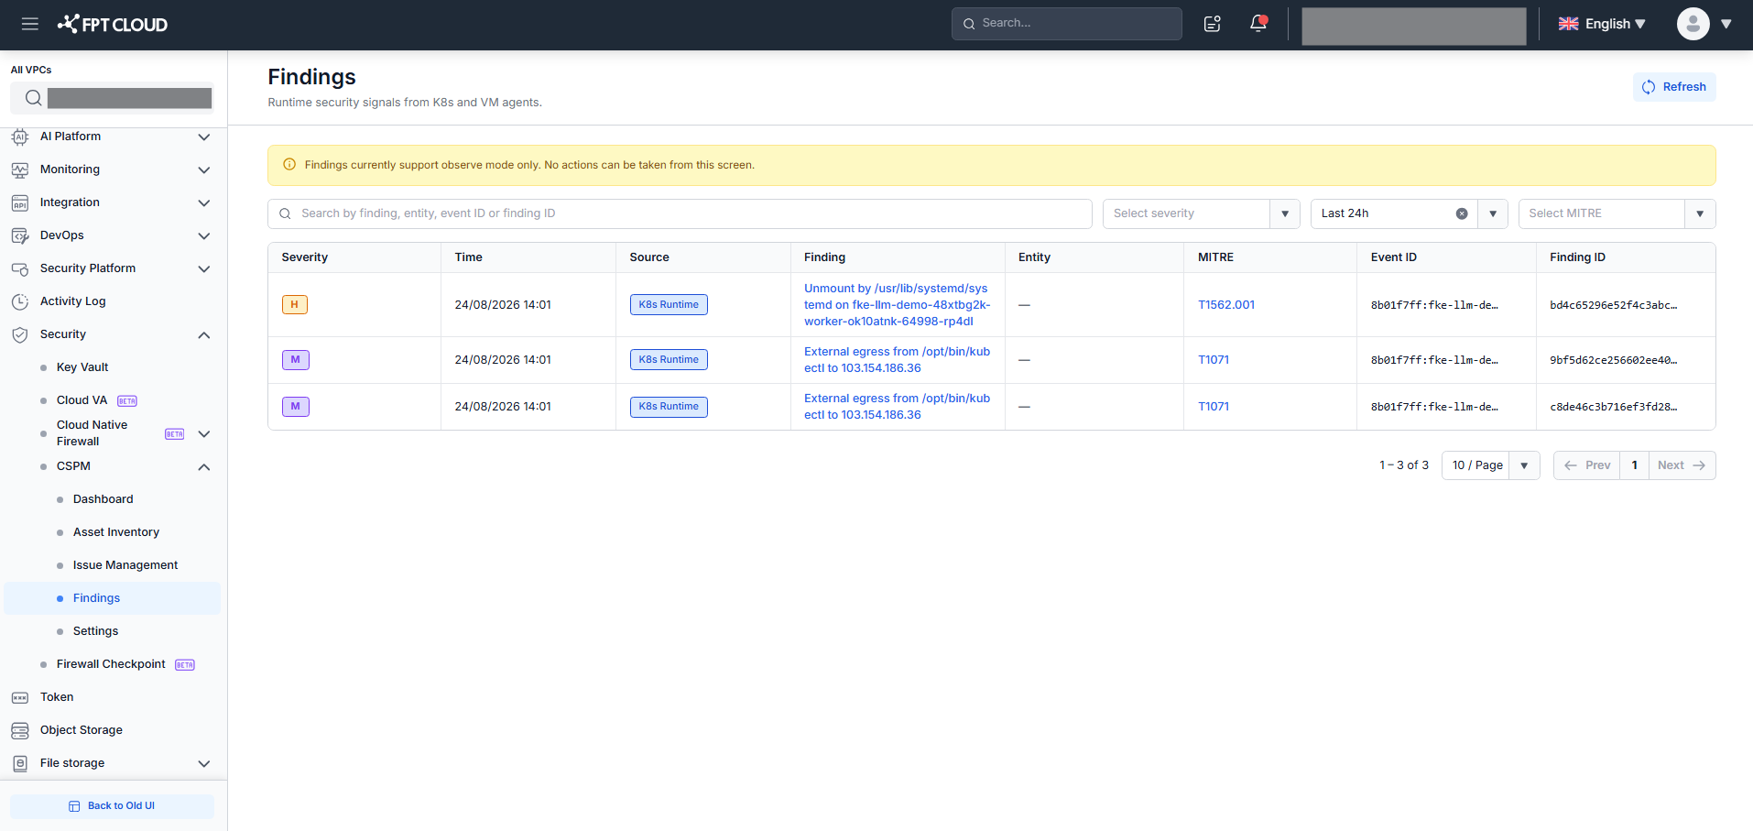Screen dimensions: 1753x831
Task: Click the H severity badge
Action: [x=295, y=305]
